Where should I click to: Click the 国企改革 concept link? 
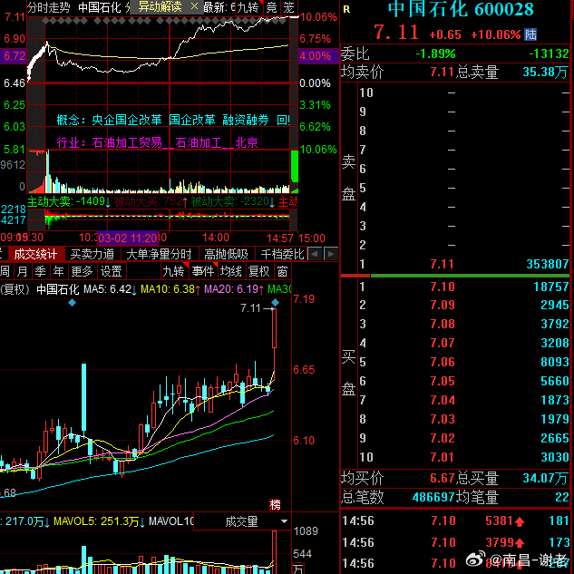[x=192, y=120]
